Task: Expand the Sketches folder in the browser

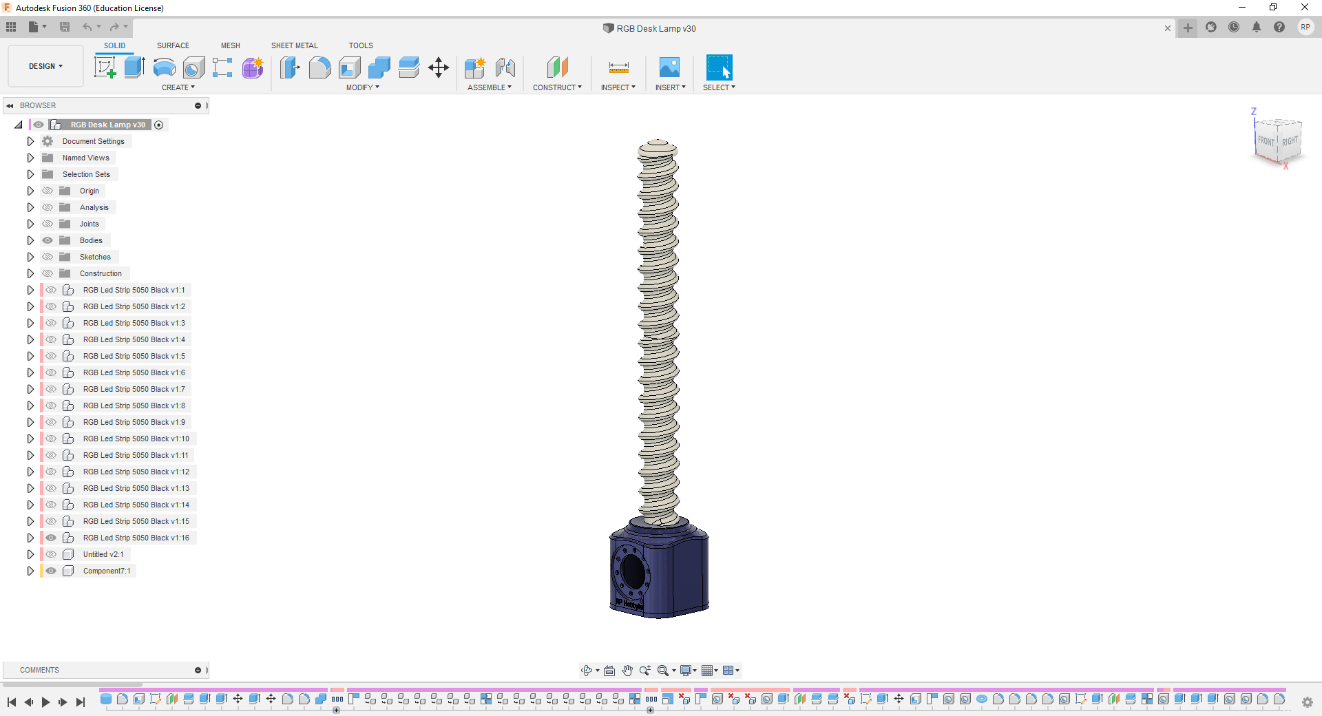Action: (x=30, y=257)
